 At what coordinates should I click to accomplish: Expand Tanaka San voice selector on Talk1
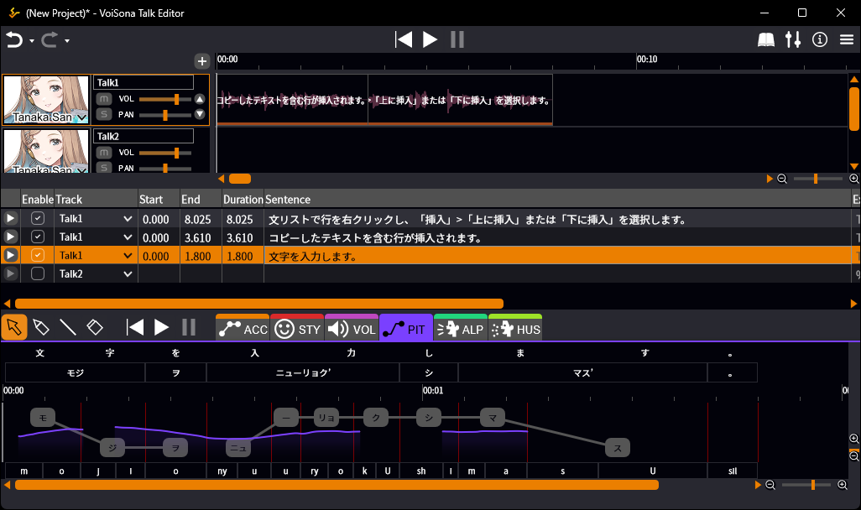tap(81, 118)
